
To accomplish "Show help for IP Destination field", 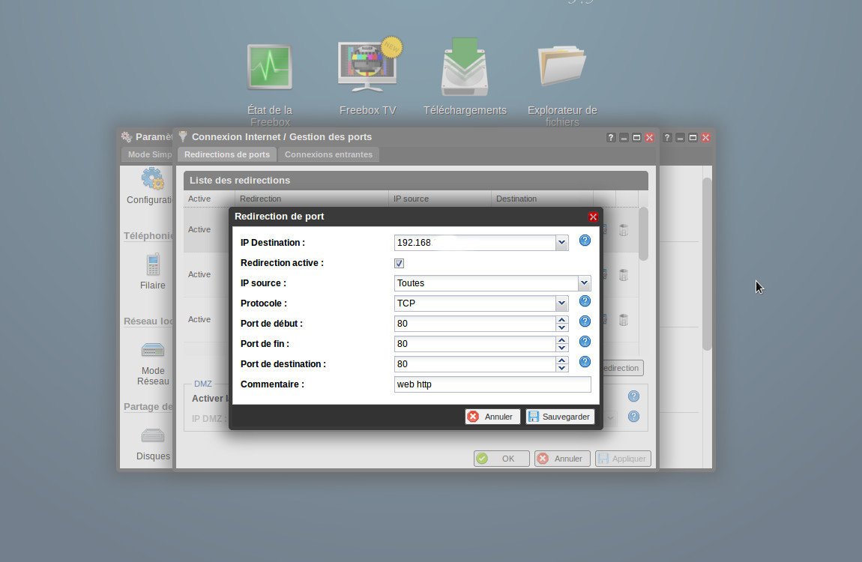I will (585, 241).
